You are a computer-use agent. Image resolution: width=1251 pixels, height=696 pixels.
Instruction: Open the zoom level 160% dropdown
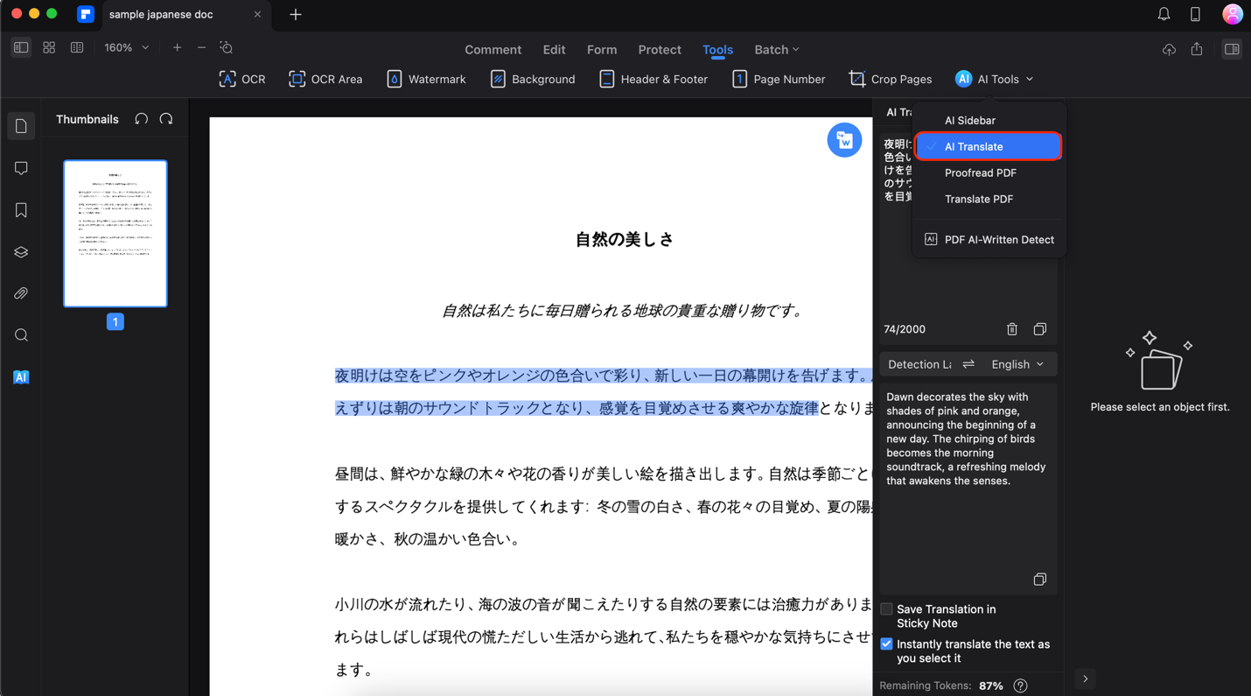coord(127,47)
